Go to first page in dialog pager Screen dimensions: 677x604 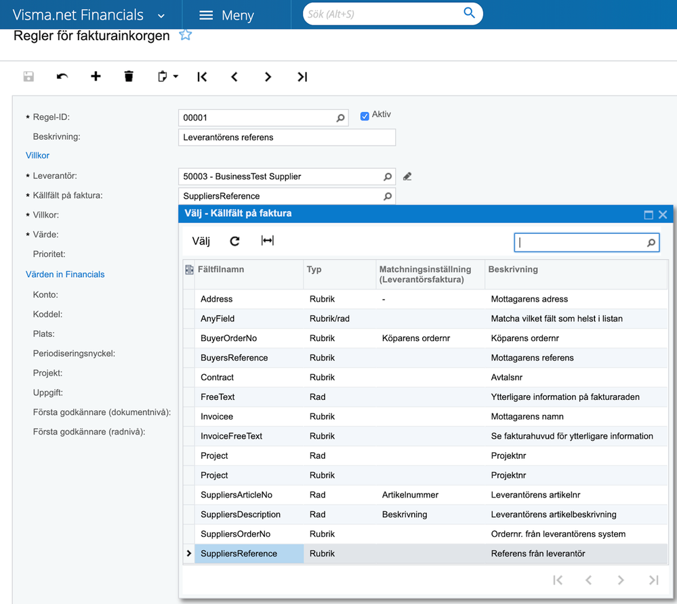tap(558, 580)
